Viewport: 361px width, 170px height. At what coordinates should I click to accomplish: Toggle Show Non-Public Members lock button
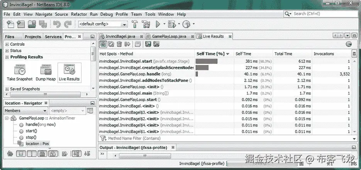pyautogui.click(x=42, y=153)
